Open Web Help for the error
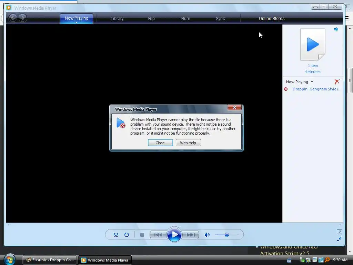Image resolution: width=353 pixels, height=265 pixels. click(x=188, y=143)
